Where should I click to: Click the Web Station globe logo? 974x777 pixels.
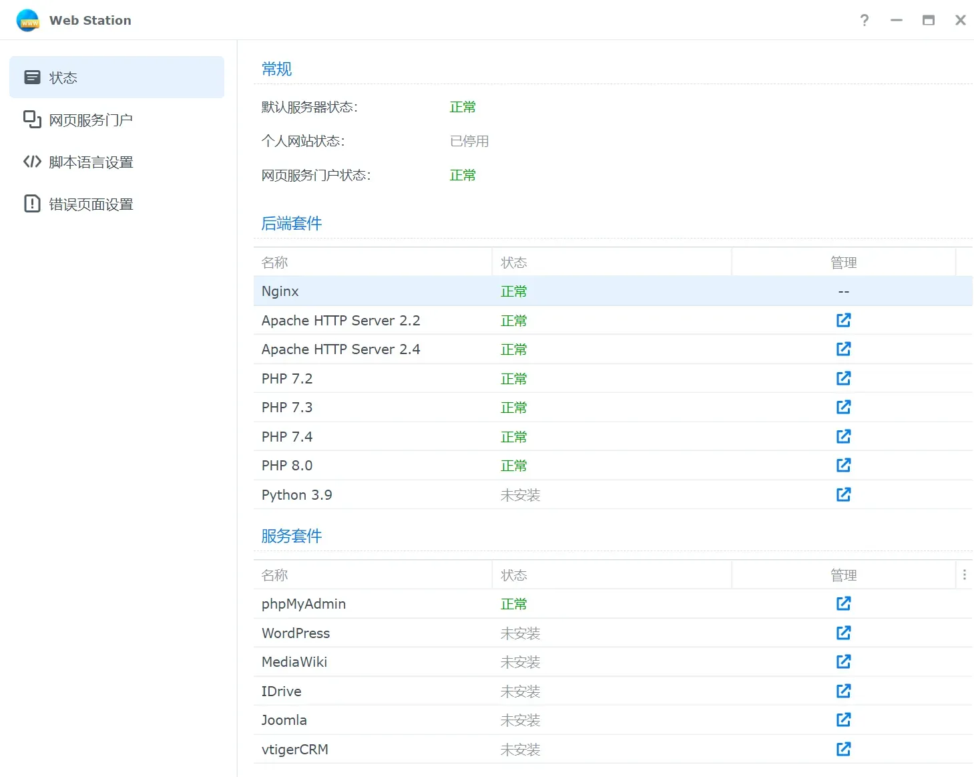pyautogui.click(x=28, y=20)
